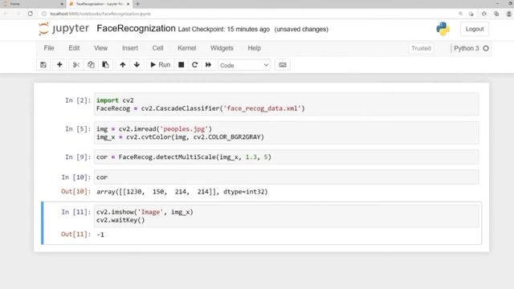This screenshot has width=514, height=289.
Task: Click into the In [10] cor cell
Action: (x=286, y=177)
